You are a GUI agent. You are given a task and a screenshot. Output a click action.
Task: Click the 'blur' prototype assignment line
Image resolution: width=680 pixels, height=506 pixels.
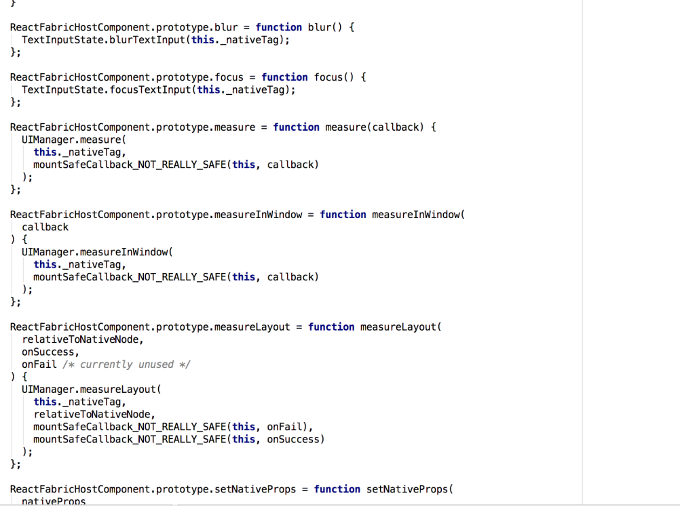pos(182,27)
